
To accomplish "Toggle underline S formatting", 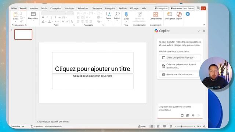I will [51, 17].
